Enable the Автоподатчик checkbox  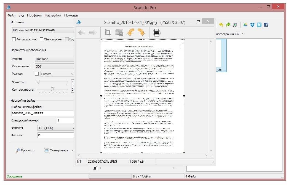(x=14, y=39)
